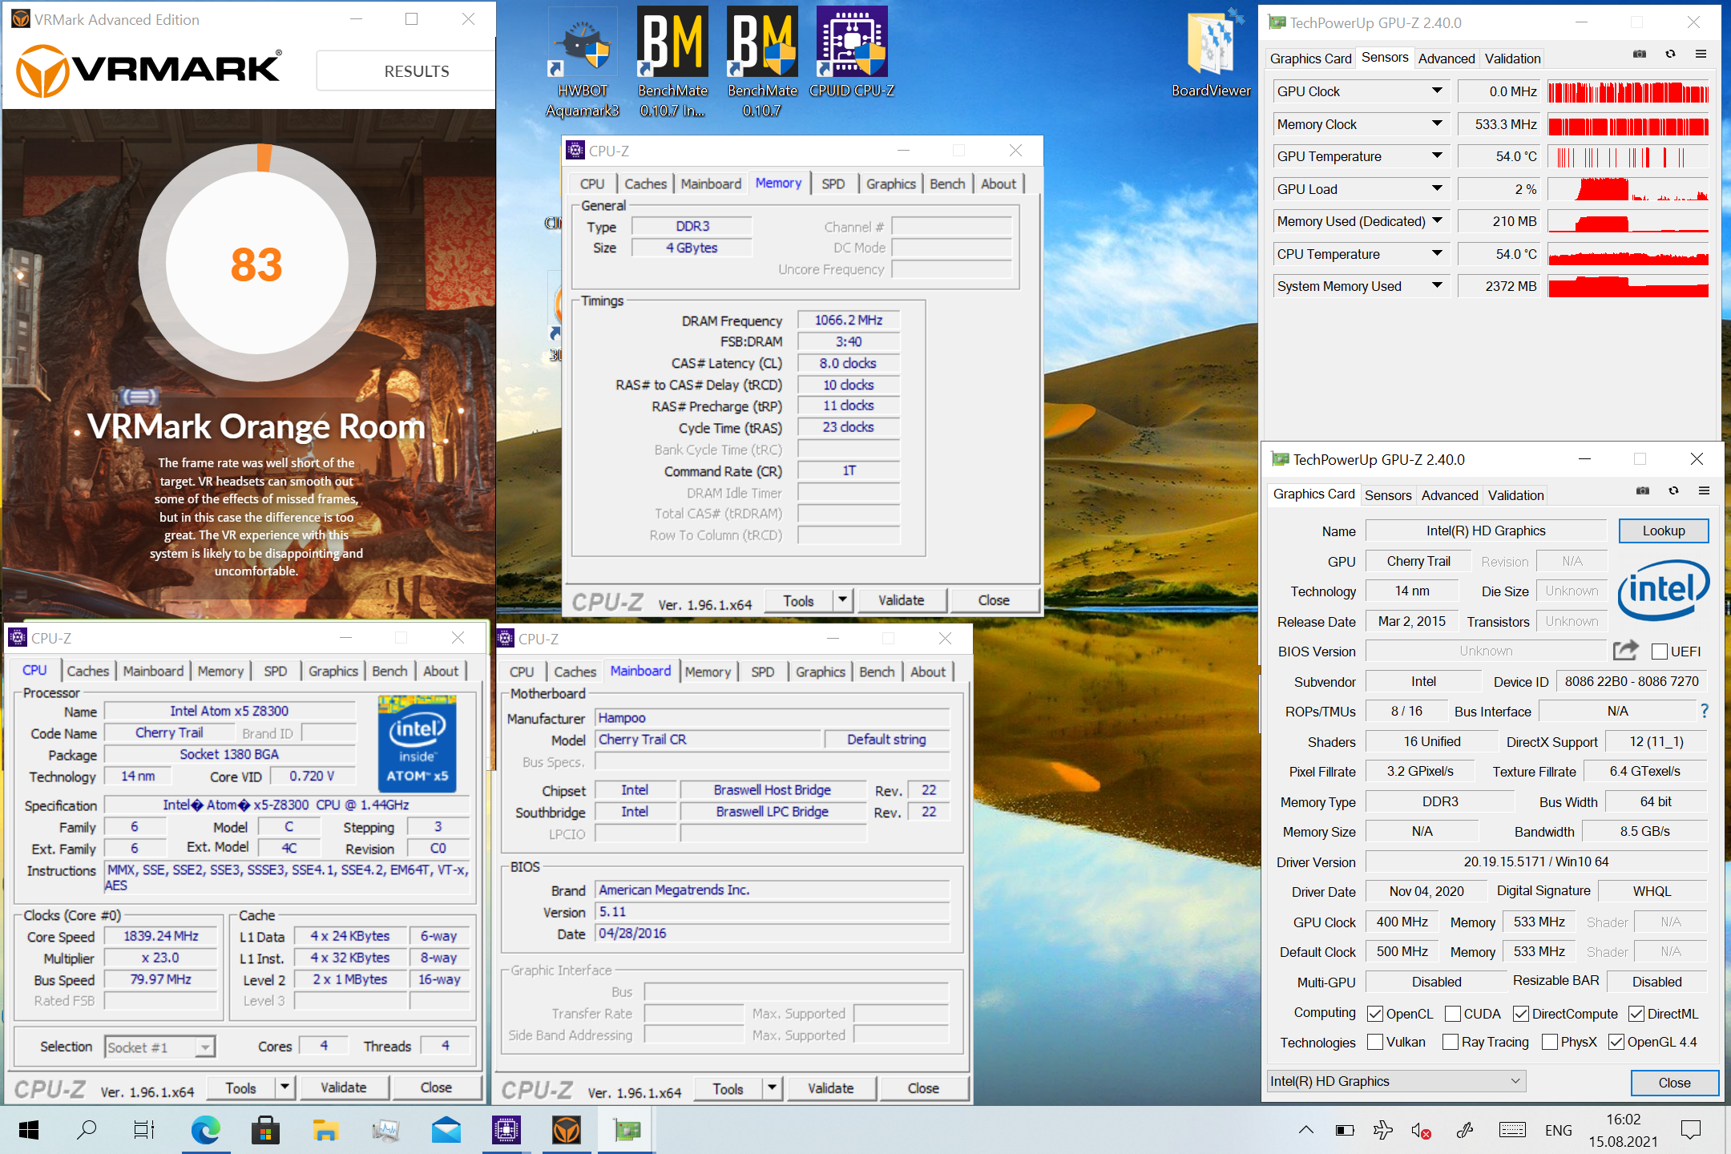Toggle DirectCompute checkbox in GPU-Z
The width and height of the screenshot is (1731, 1154).
point(1521,1014)
